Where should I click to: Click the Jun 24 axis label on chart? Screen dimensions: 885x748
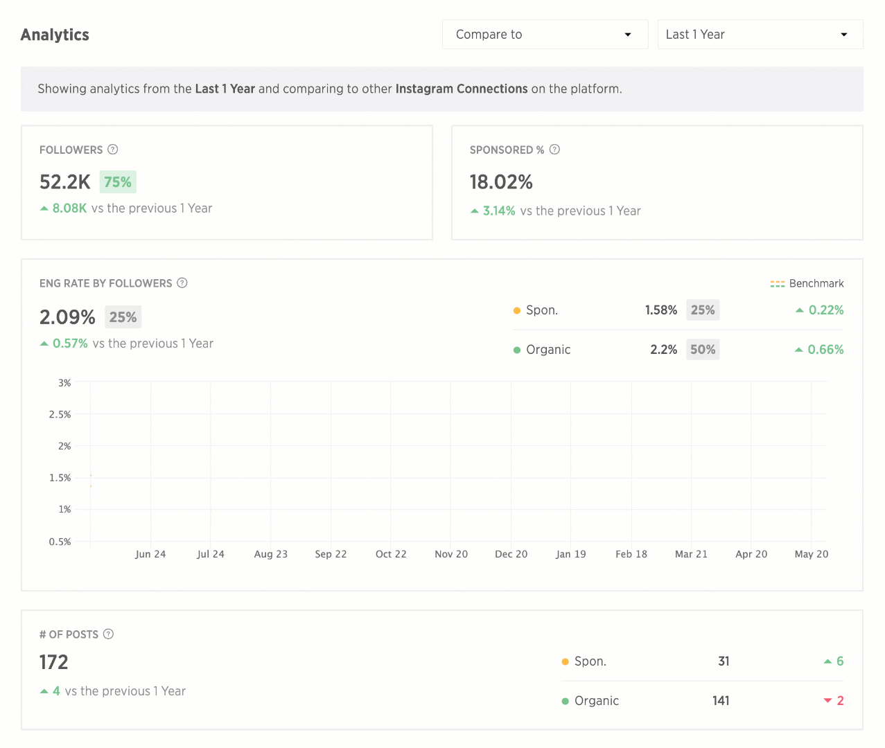[x=150, y=554]
